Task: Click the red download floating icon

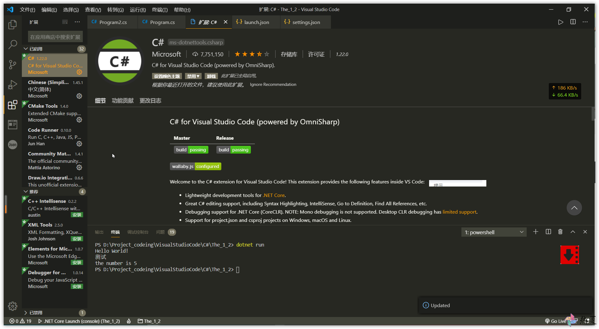Action: pos(569,255)
